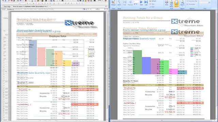Toggle the Document Map option

click(192, 1)
